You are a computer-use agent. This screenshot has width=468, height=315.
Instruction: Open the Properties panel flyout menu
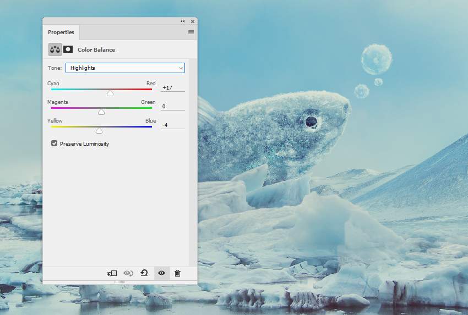click(191, 32)
